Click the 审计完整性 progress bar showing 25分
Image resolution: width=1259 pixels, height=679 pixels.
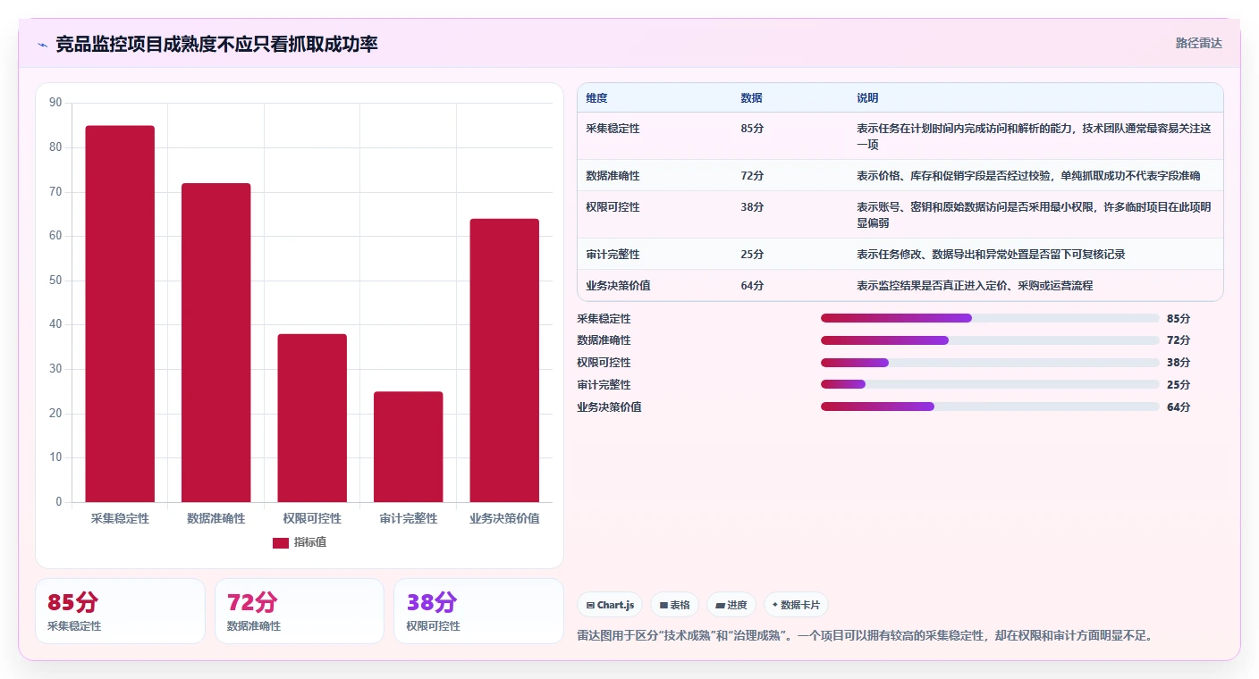990,384
